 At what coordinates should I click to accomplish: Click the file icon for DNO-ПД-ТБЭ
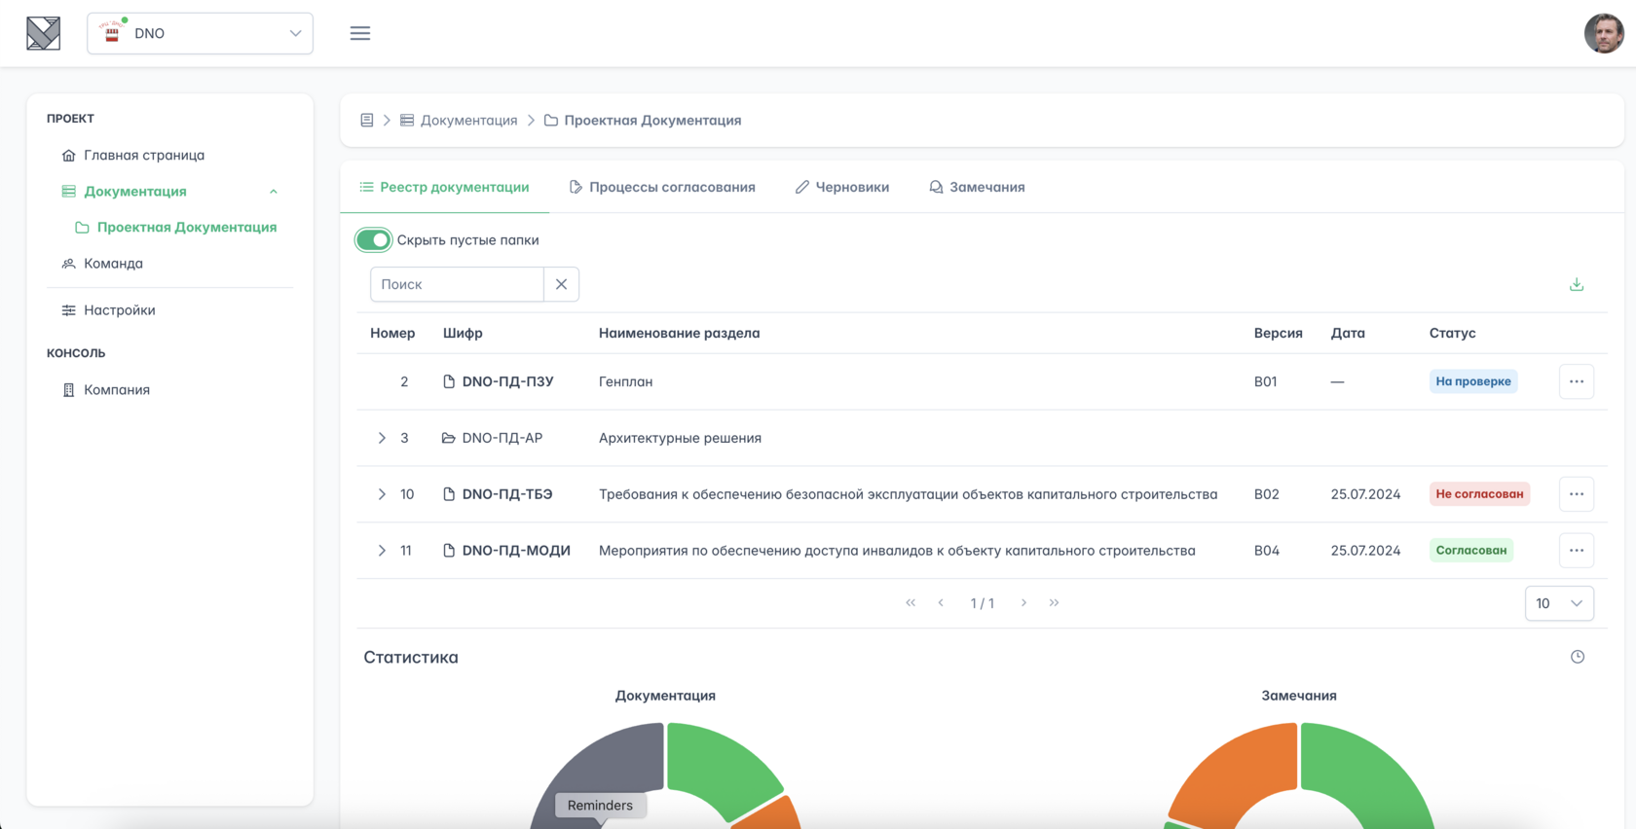coord(449,494)
